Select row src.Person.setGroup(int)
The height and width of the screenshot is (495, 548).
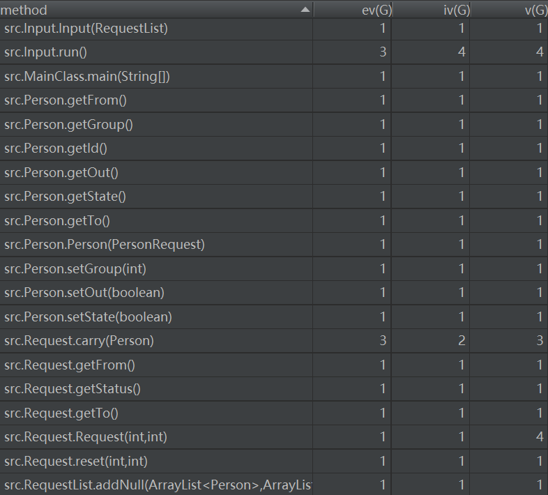[x=274, y=269]
